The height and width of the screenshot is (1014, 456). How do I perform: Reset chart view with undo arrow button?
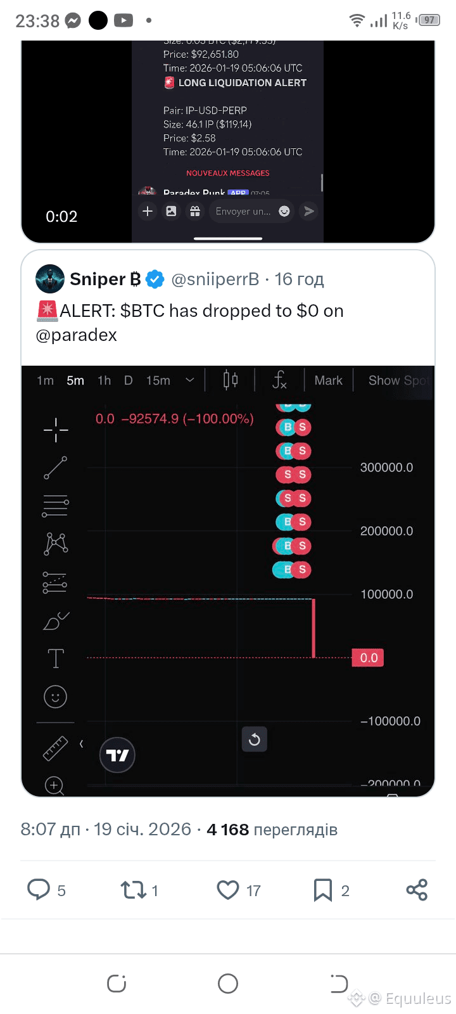tap(255, 739)
